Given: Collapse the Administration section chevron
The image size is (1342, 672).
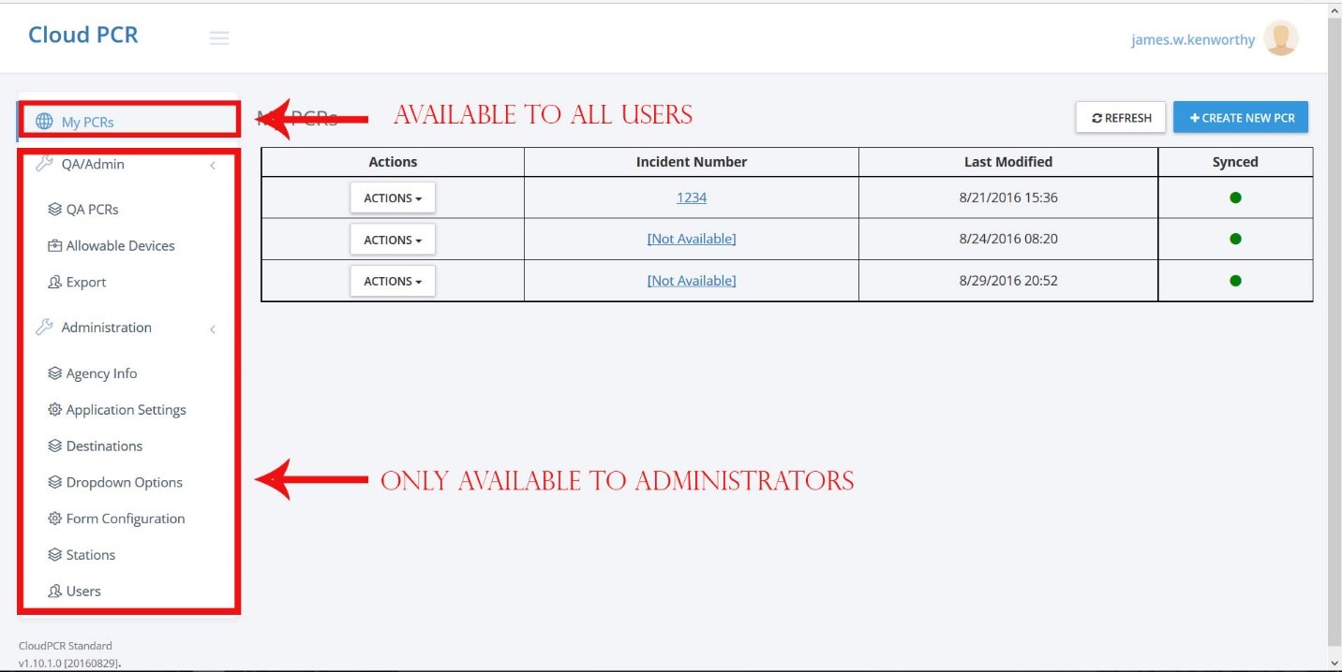Looking at the screenshot, I should [x=213, y=329].
